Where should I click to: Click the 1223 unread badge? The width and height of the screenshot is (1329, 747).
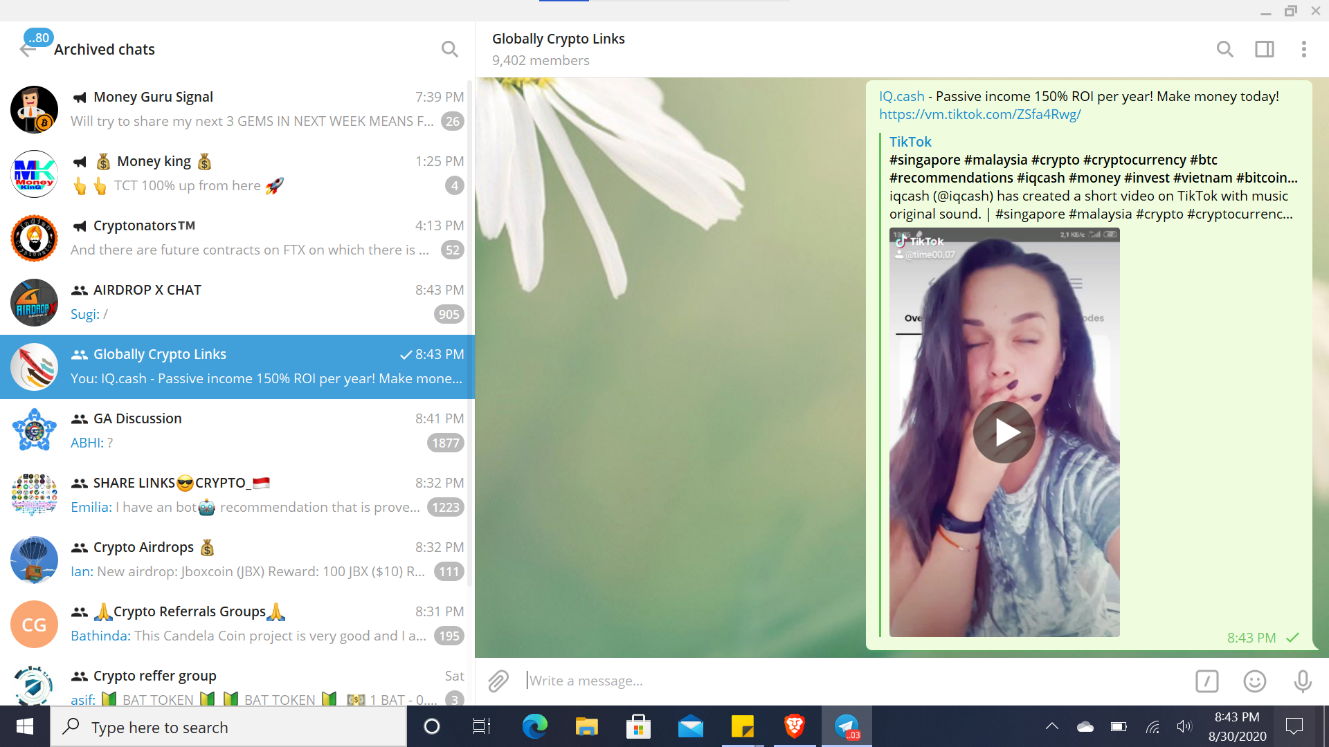coord(446,507)
